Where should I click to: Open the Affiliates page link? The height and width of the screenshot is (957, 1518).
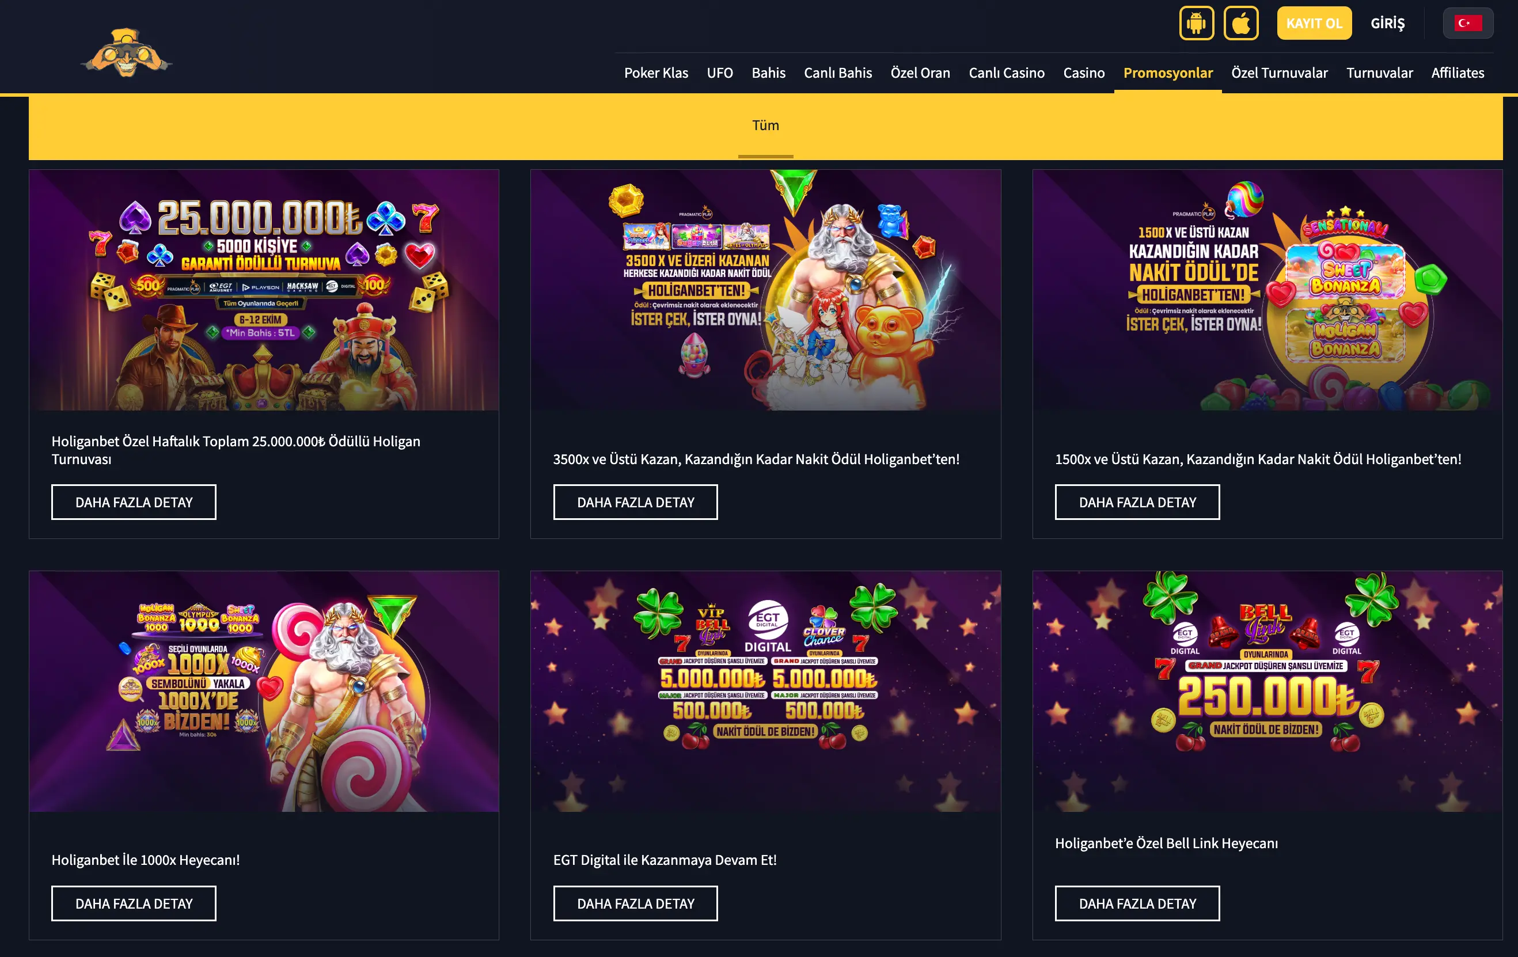click(x=1457, y=73)
